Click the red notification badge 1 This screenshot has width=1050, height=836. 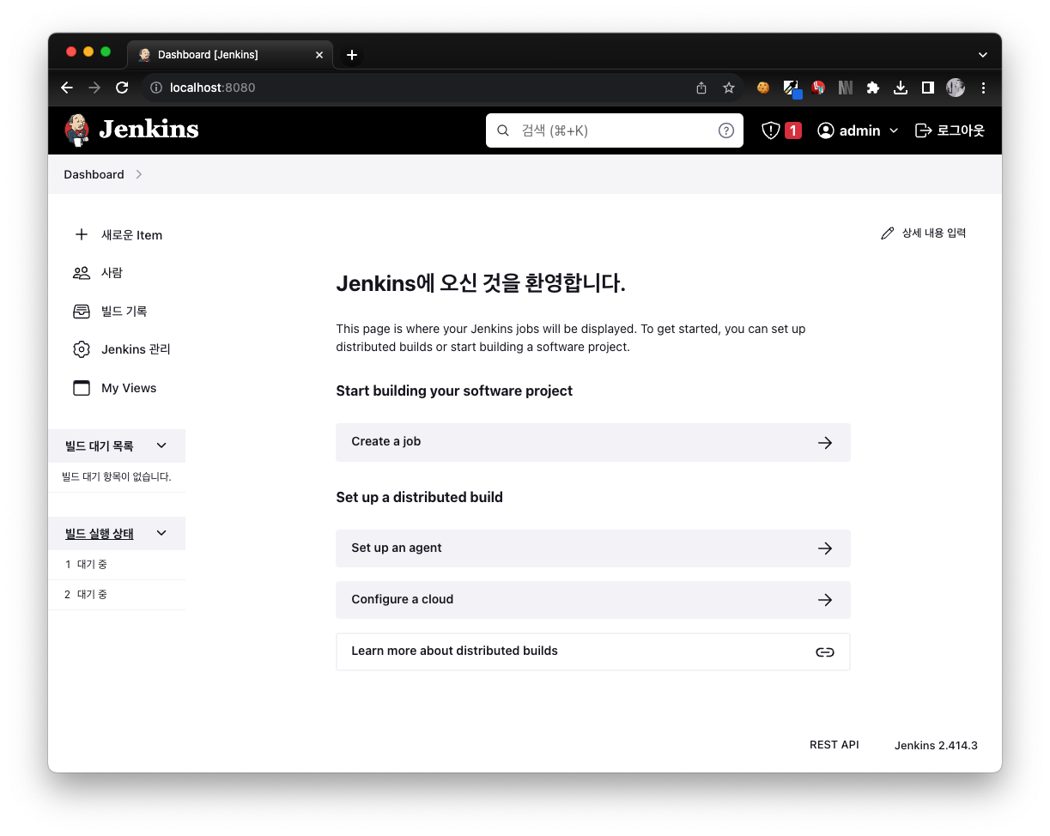click(793, 130)
